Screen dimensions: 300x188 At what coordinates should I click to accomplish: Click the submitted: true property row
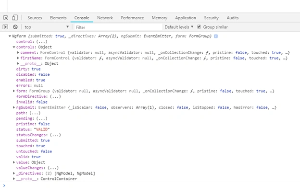[33, 141]
